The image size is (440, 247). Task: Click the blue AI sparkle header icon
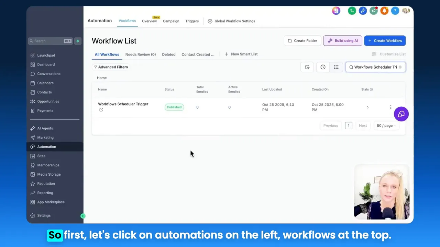pos(363,11)
